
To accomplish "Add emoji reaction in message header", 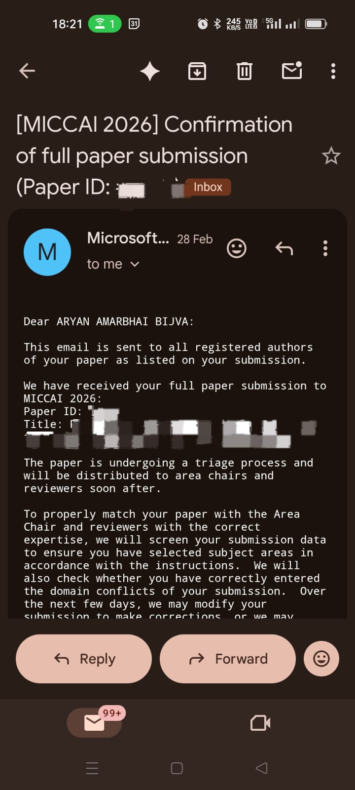I will pos(236,248).
